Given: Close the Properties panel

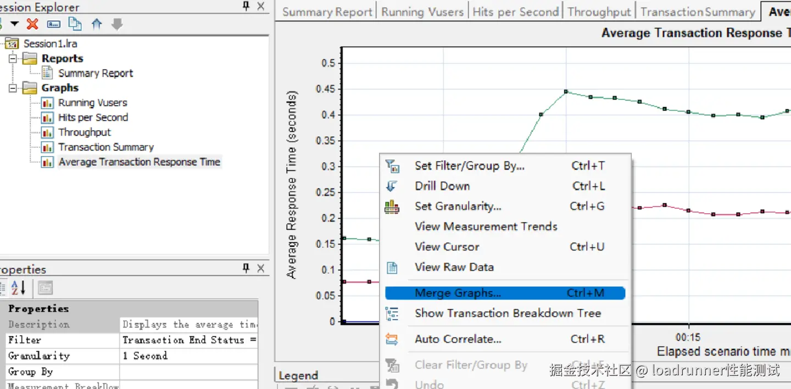Looking at the screenshot, I should pos(261,268).
